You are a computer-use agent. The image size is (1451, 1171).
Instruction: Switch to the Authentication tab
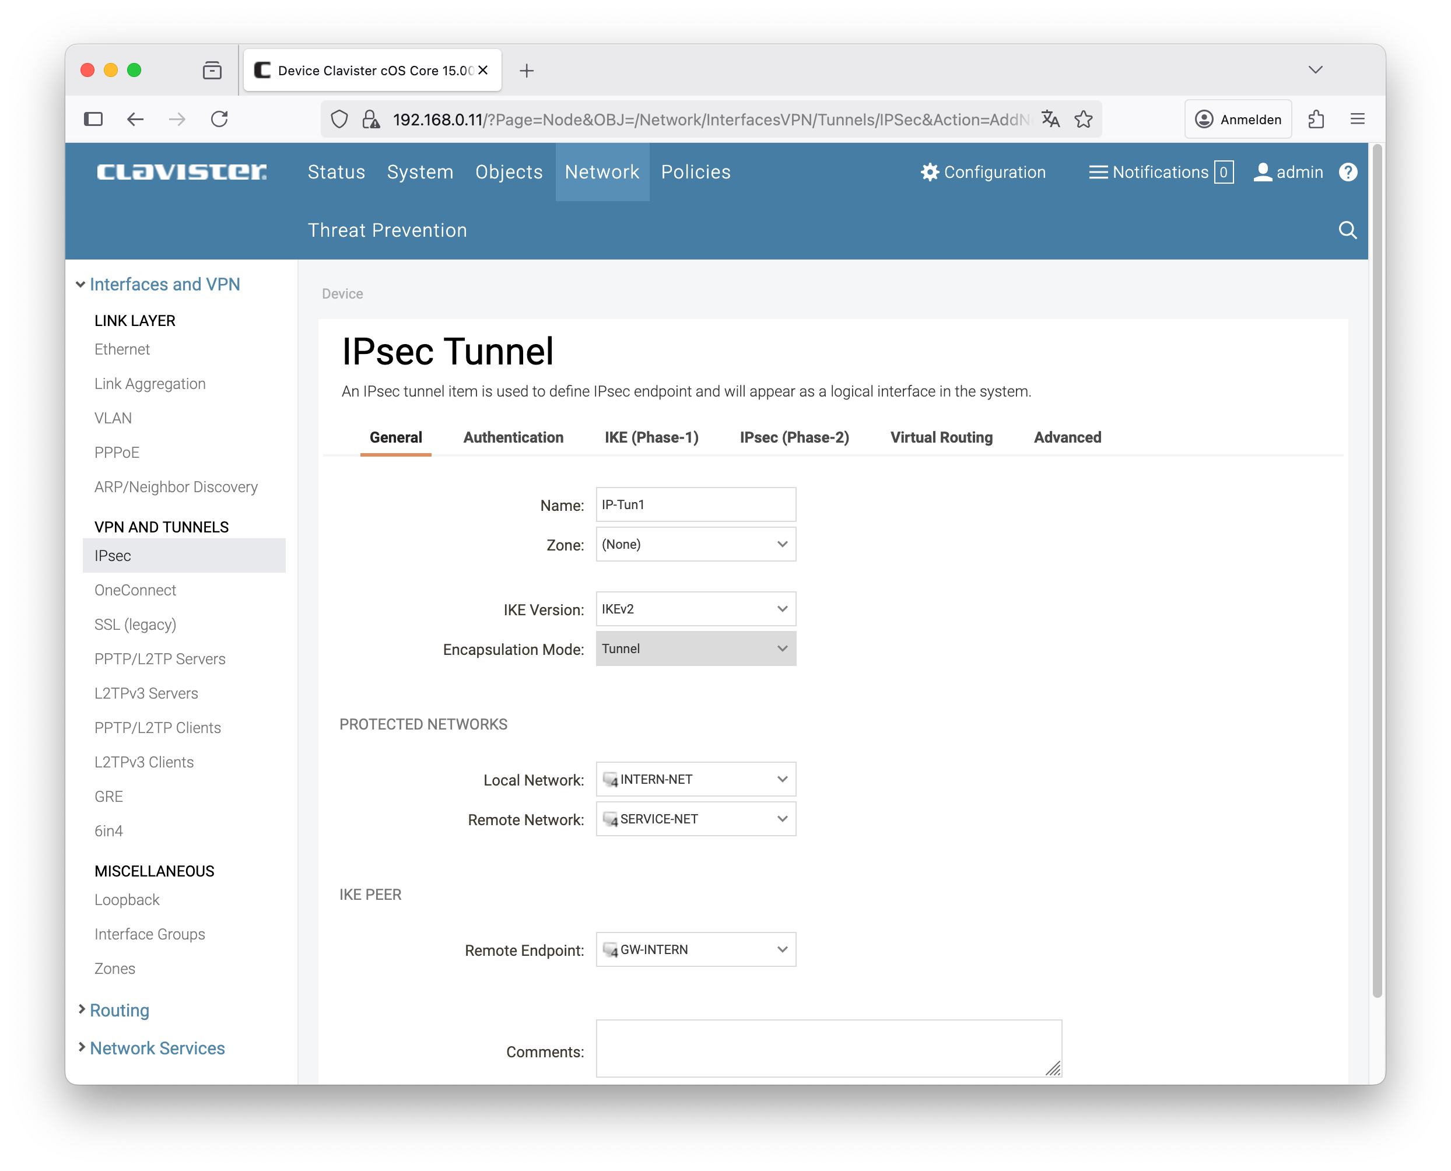[513, 437]
